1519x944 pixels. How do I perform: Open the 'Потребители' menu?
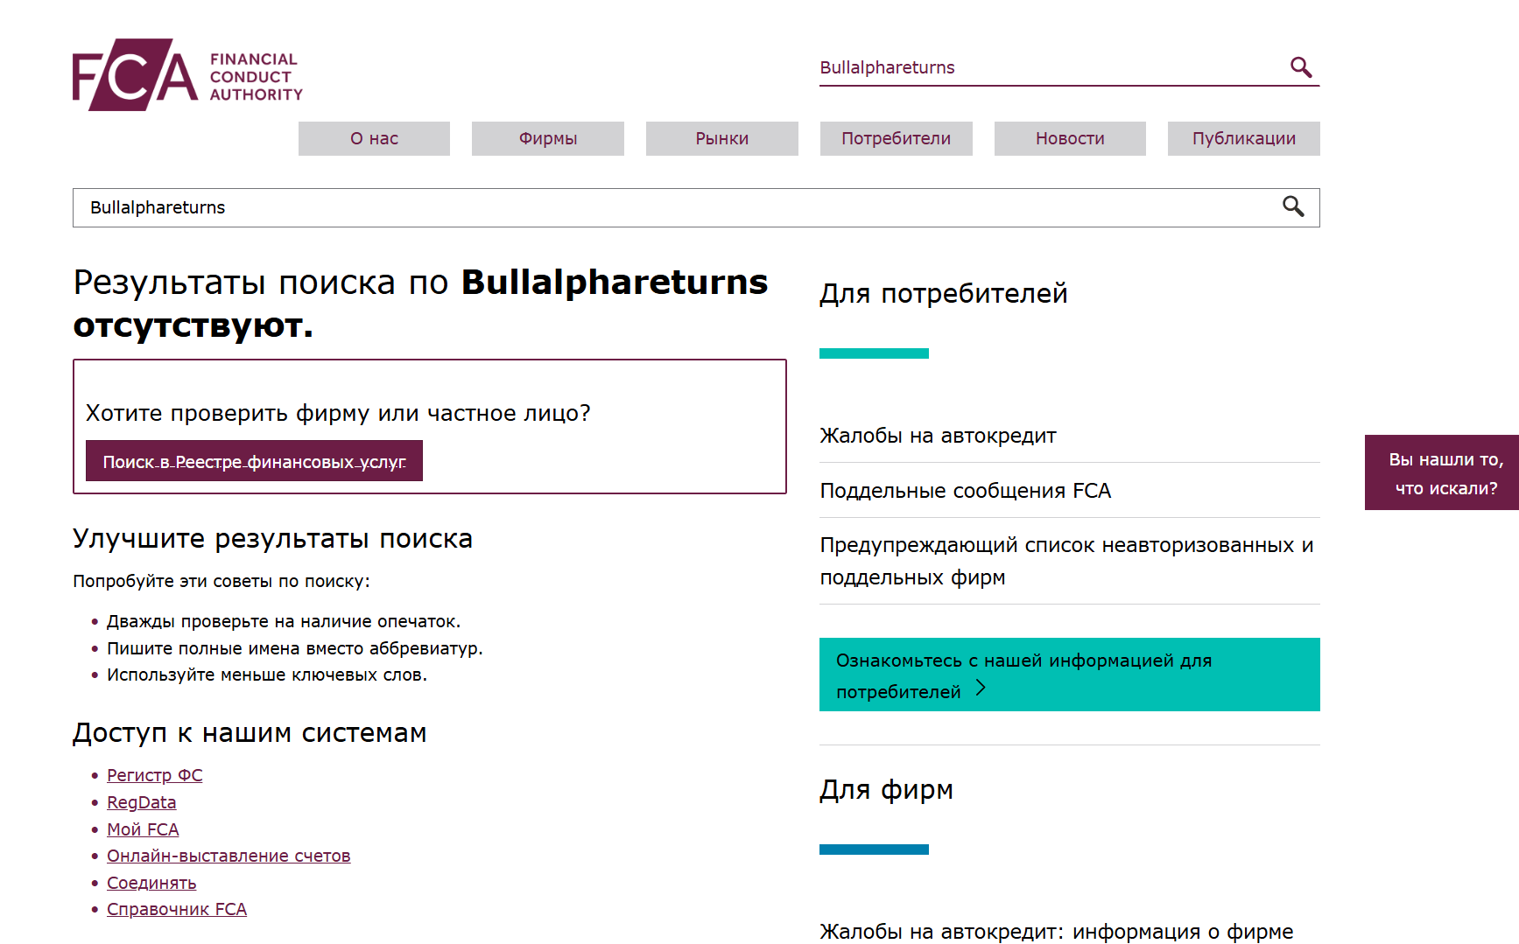[897, 138]
